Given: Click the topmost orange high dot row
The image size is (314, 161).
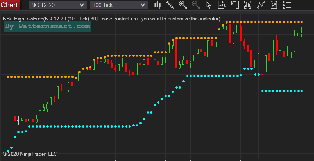Looking at the screenshot, I should [264, 22].
